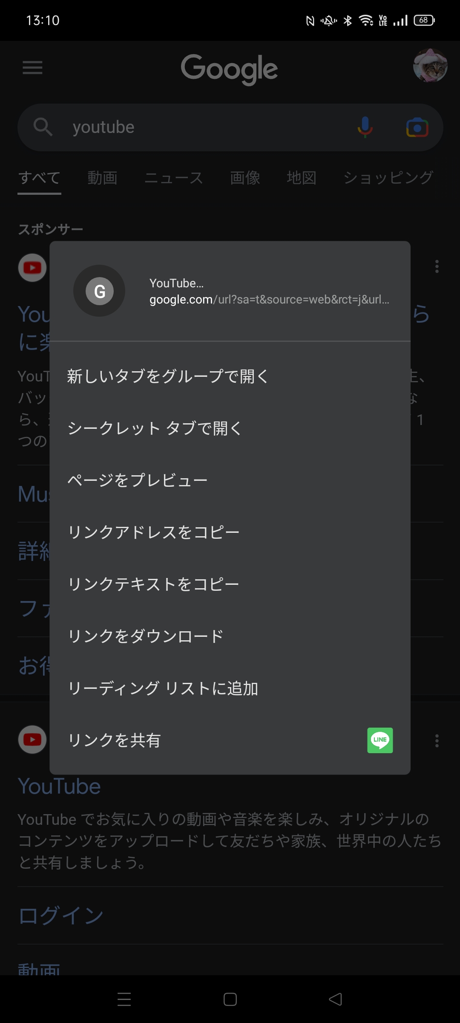The width and height of the screenshot is (460, 1023).
Task: Open Google Lens camera icon
Action: click(417, 127)
